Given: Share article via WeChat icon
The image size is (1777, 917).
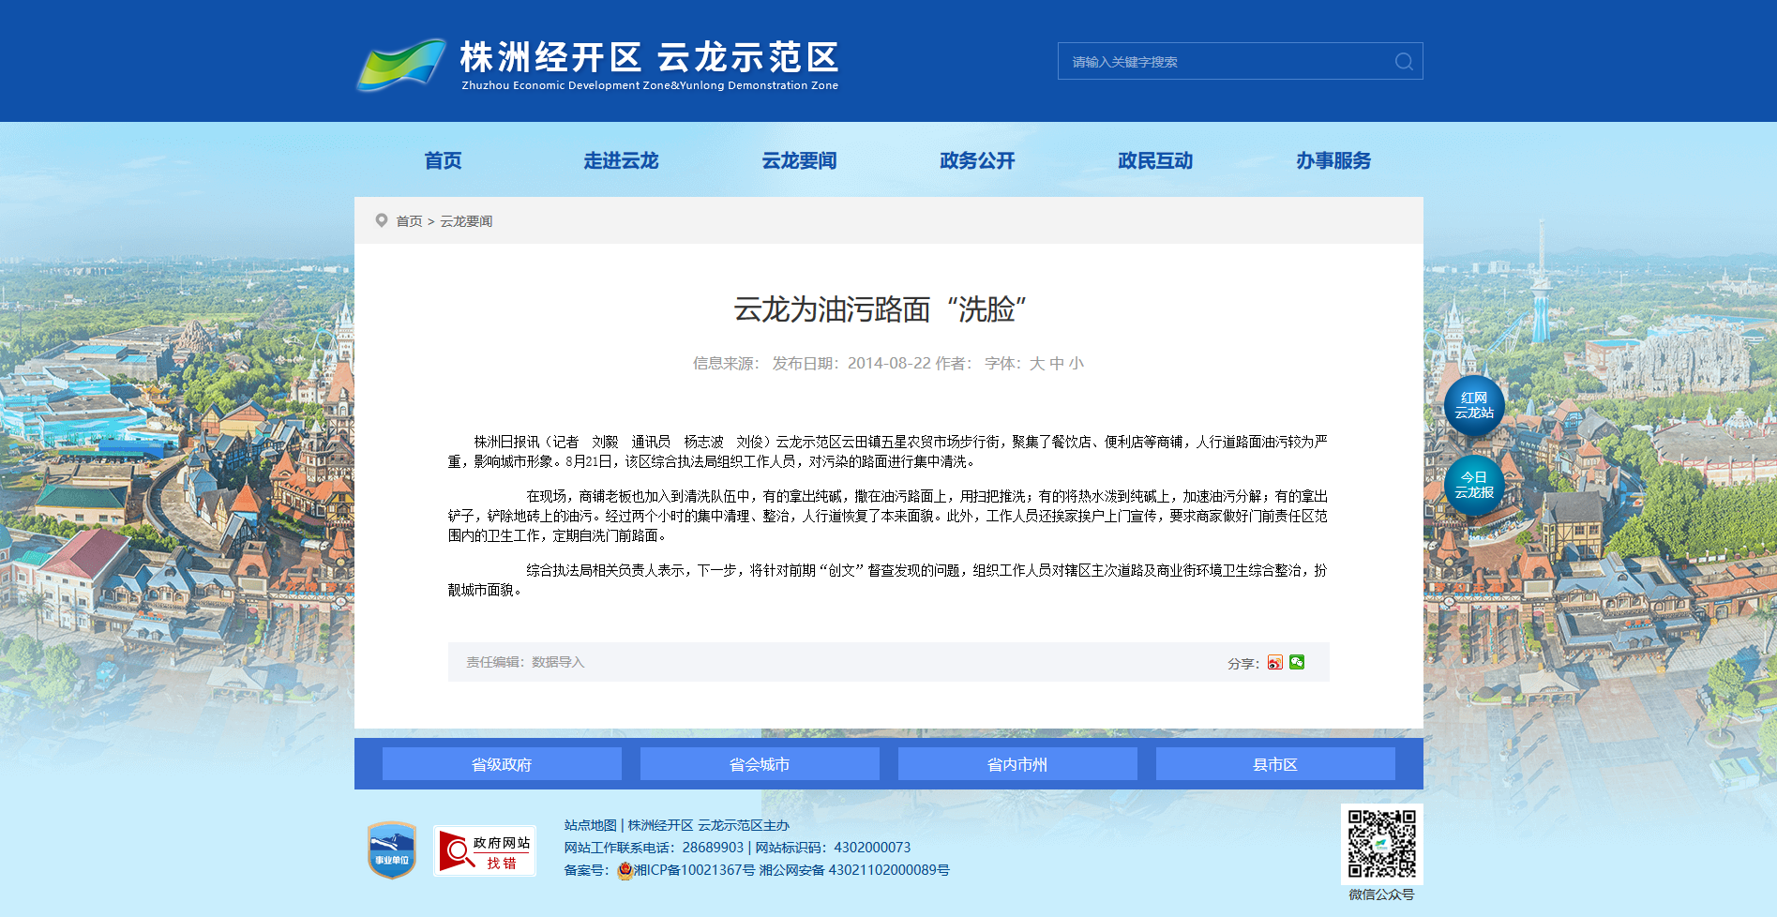Looking at the screenshot, I should point(1297,662).
